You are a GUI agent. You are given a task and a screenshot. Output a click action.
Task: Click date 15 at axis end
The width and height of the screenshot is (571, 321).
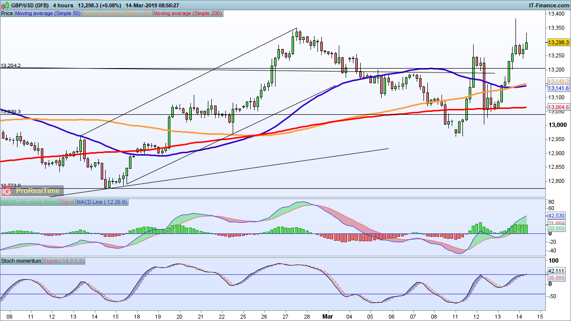pyautogui.click(x=540, y=316)
